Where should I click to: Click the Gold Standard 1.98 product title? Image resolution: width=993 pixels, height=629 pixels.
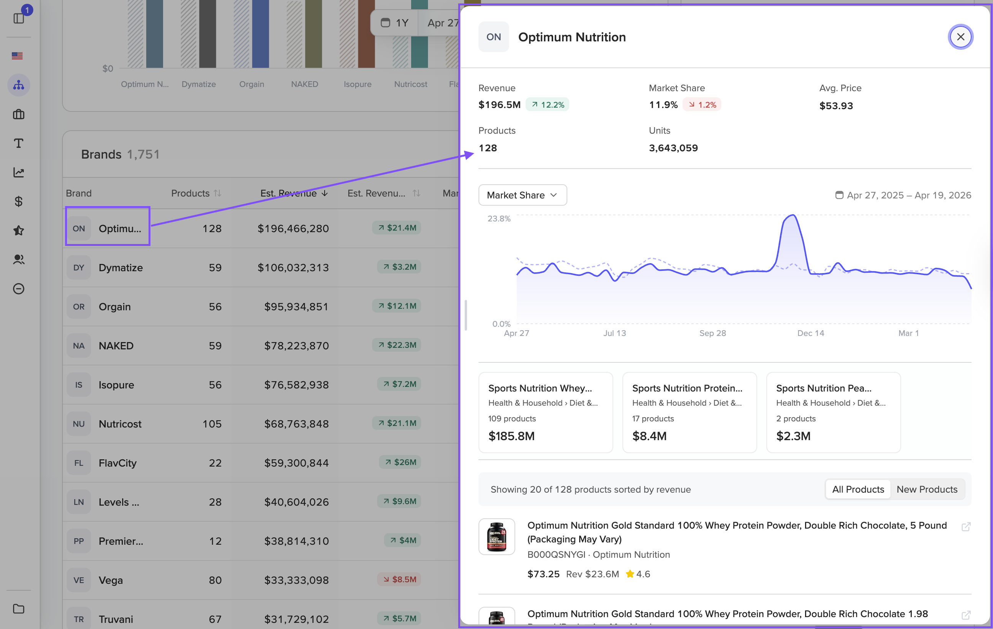tap(727, 614)
